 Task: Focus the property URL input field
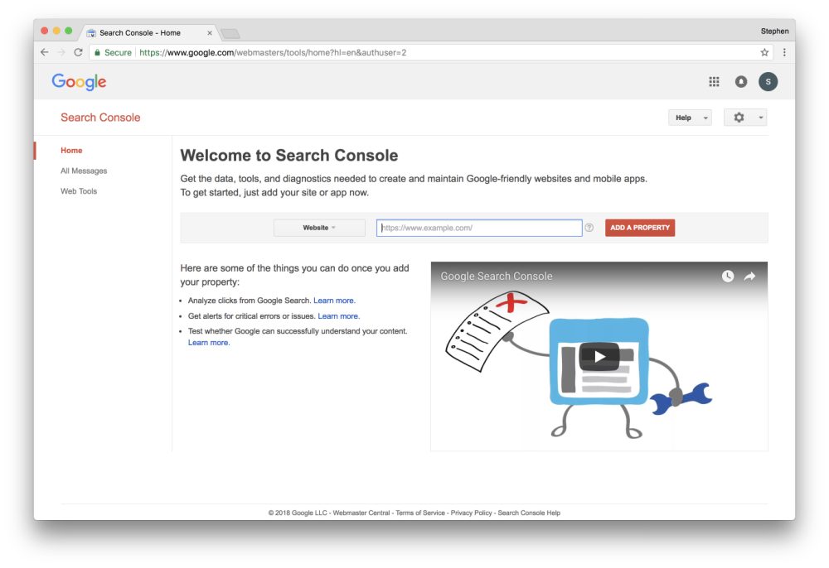pos(479,228)
